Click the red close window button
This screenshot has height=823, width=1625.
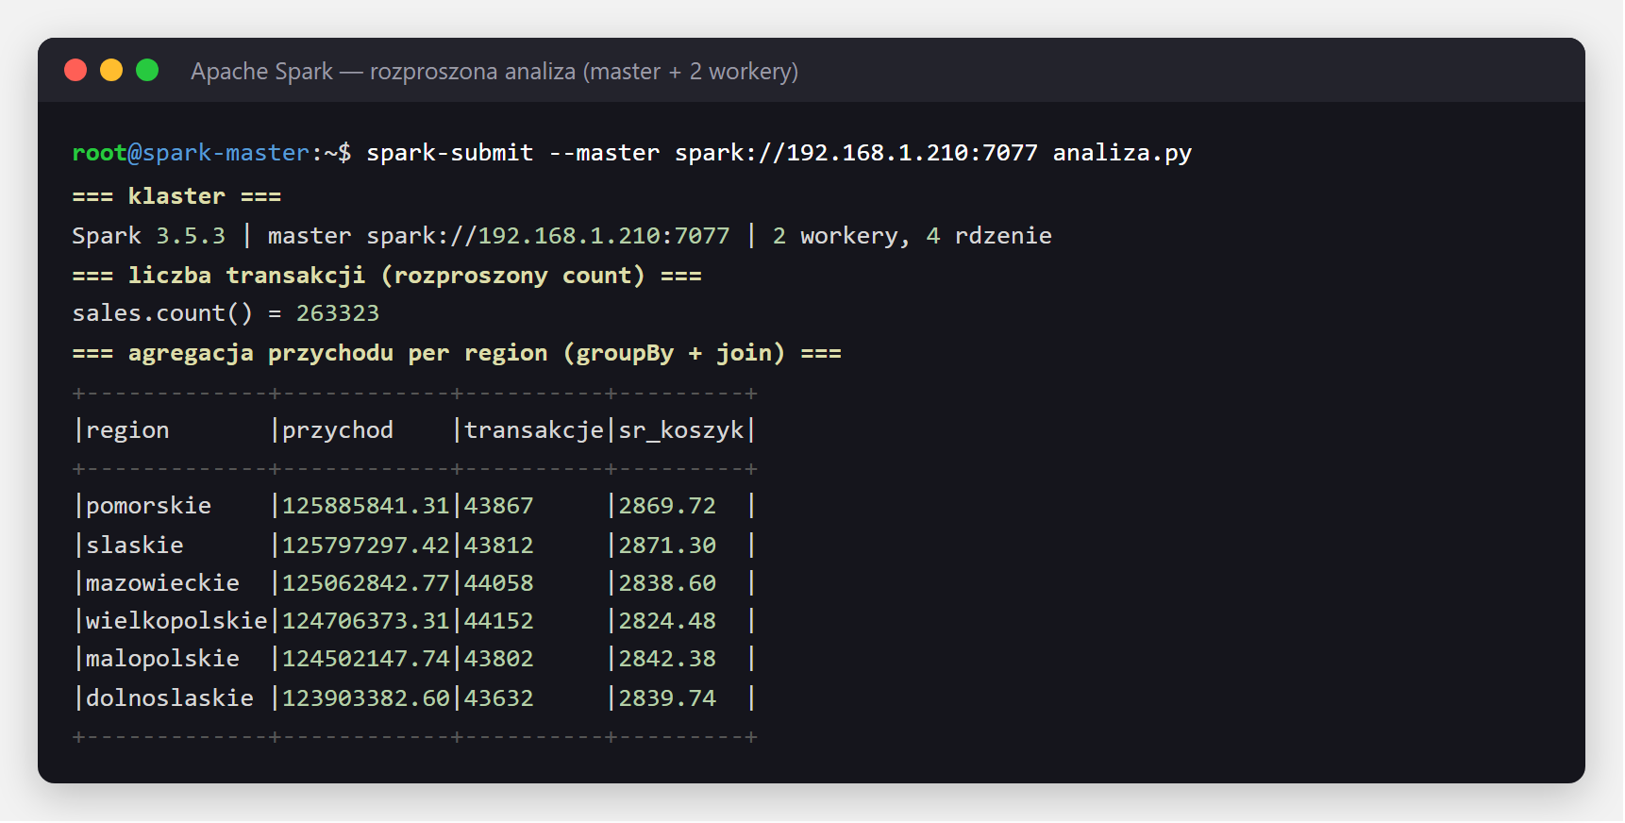(75, 71)
